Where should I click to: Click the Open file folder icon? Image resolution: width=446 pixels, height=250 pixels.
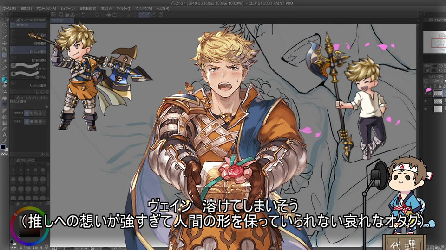67,15
